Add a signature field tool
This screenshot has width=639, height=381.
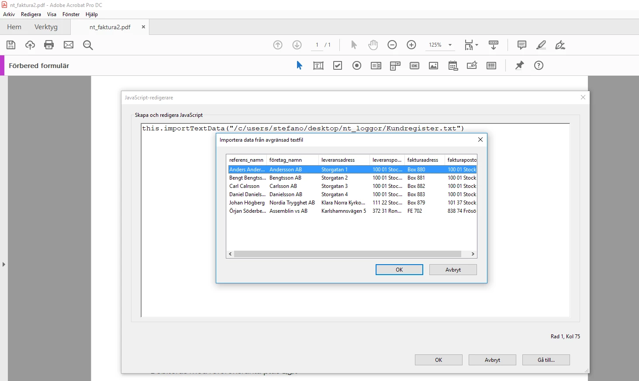472,65
